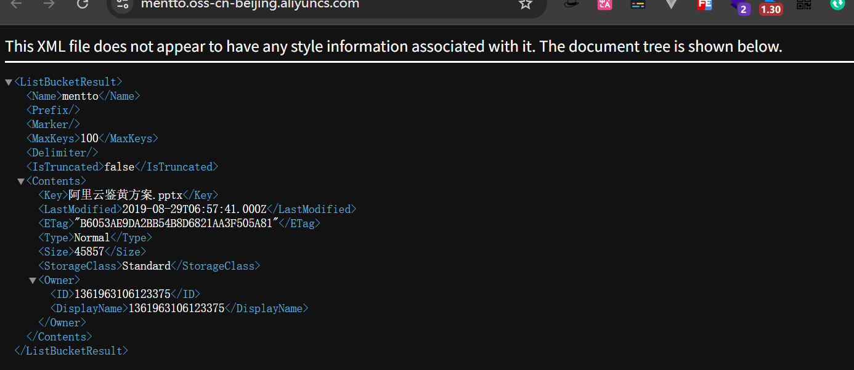Click the browser forward arrow
This screenshot has height=370, width=854.
(x=49, y=4)
